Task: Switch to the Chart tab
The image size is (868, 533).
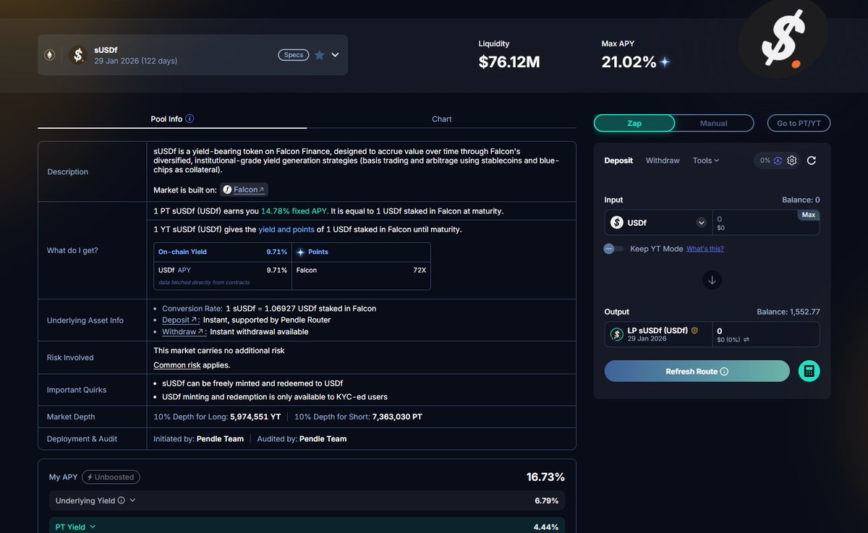Action: pos(441,119)
